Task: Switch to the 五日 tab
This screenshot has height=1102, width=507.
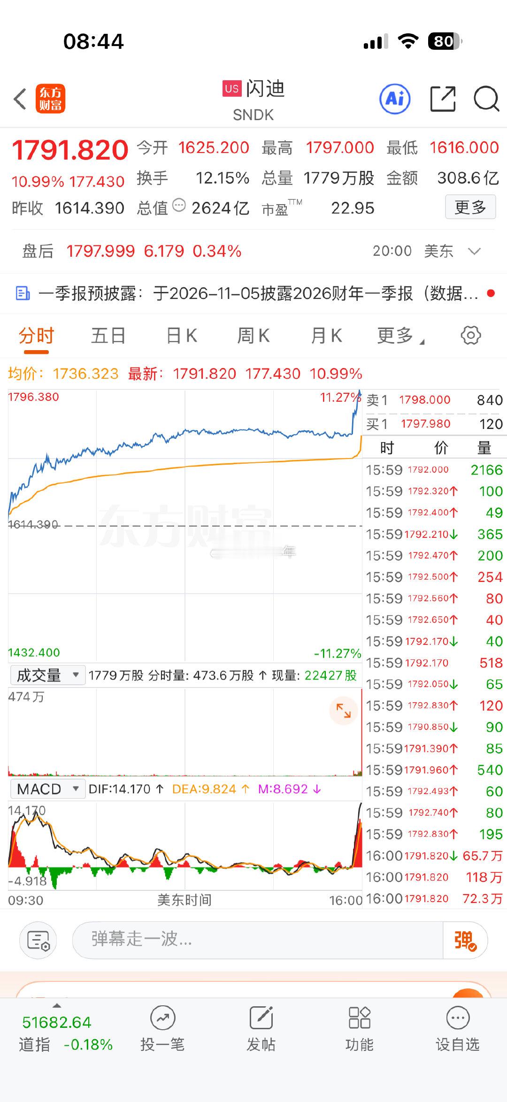Action: click(x=108, y=336)
